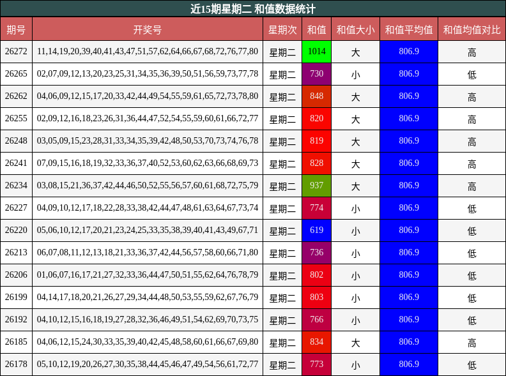Viewport: 506px width, 376px height.
Task: Click draw numbers starting 06,07,08,11
Action: click(x=148, y=252)
